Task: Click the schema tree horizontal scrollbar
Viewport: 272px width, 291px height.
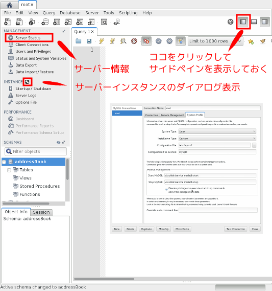Action: click(26, 204)
